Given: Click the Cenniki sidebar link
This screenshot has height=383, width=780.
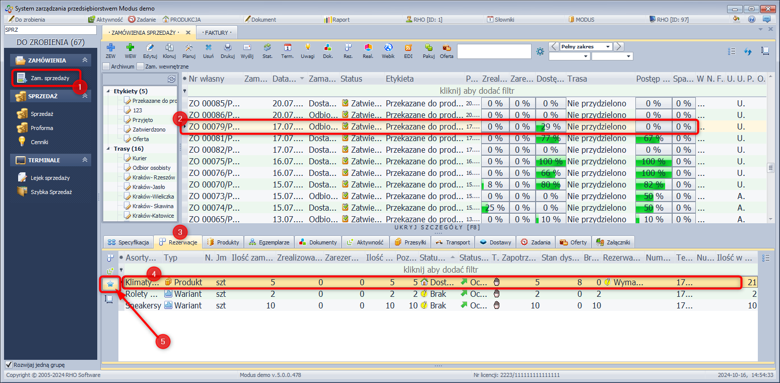Looking at the screenshot, I should tap(39, 142).
